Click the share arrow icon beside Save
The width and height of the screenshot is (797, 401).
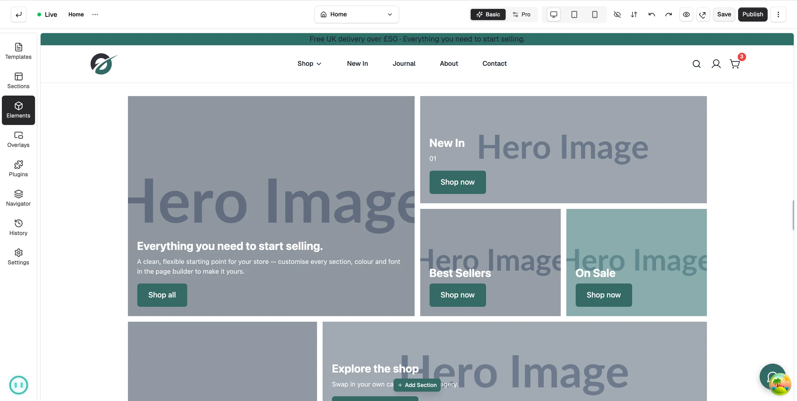703,14
